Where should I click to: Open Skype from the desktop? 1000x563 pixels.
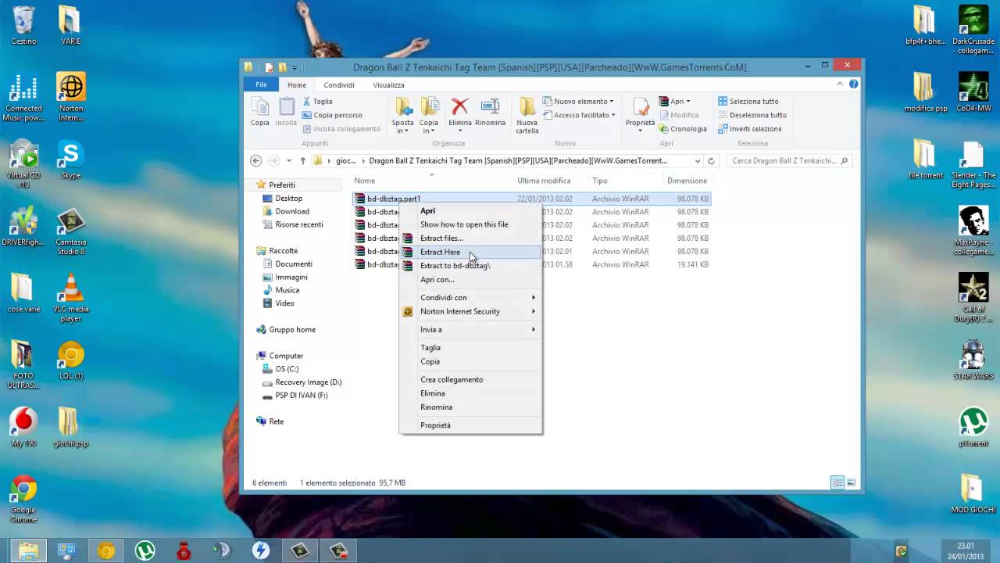[71, 160]
